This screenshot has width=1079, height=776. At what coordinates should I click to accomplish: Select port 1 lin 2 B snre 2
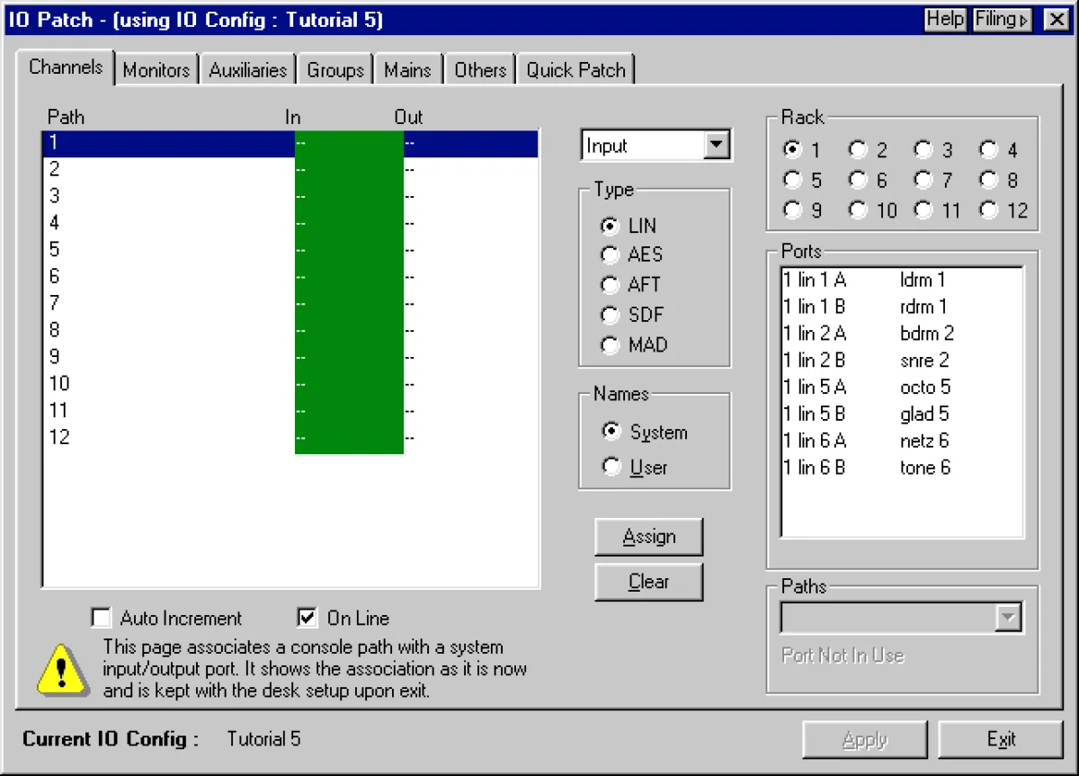pyautogui.click(x=901, y=361)
